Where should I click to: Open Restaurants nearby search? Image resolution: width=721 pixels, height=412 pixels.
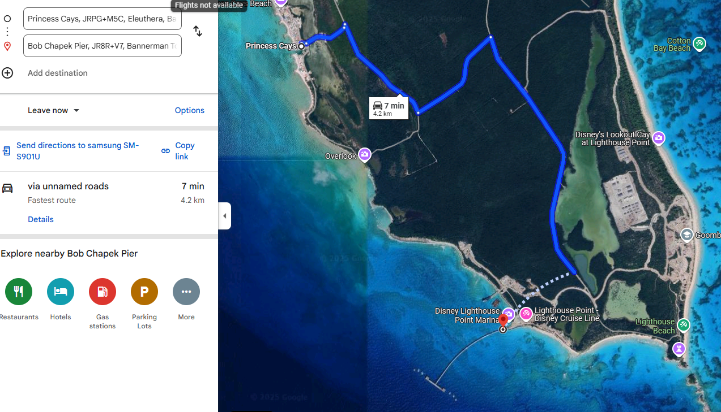click(x=19, y=292)
